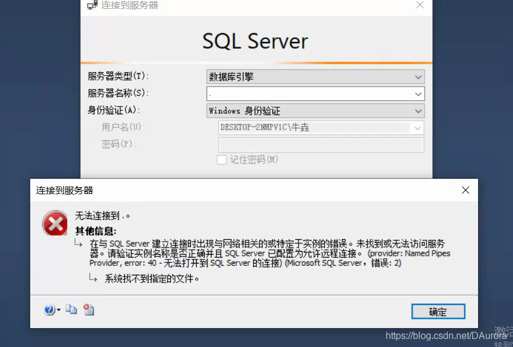Click the arrow before the network error message

78,243
